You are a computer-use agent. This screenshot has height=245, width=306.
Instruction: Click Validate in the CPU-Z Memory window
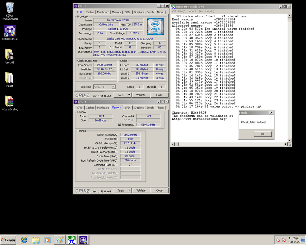coord(141,191)
